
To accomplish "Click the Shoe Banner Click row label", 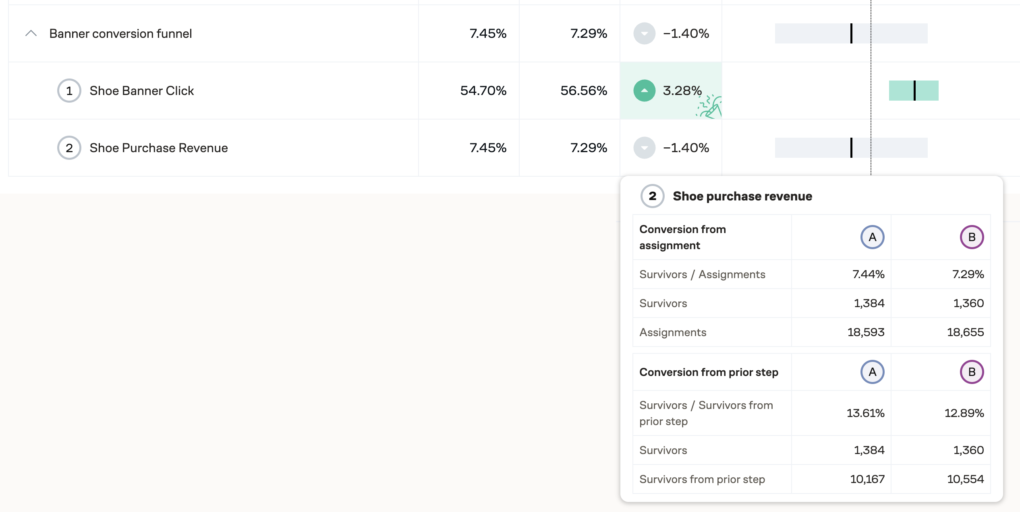I will (x=142, y=91).
